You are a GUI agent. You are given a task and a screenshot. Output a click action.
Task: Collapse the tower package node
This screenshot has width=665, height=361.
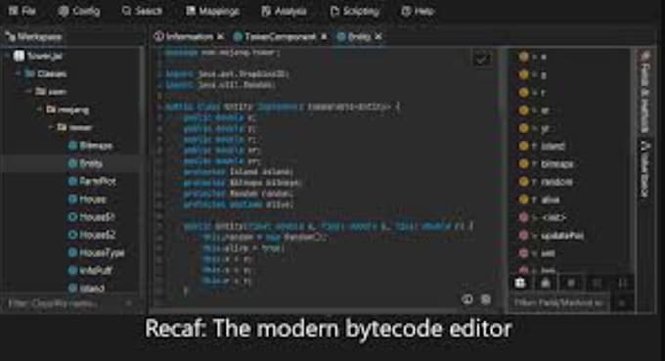[x=51, y=127]
